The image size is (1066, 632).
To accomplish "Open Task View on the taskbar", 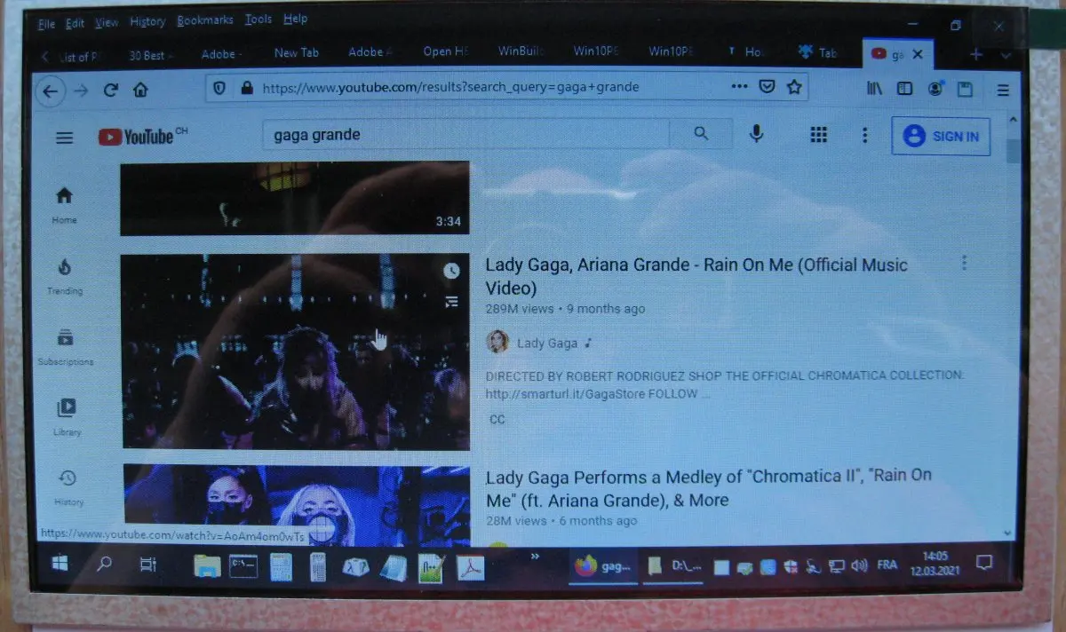I will click(148, 564).
